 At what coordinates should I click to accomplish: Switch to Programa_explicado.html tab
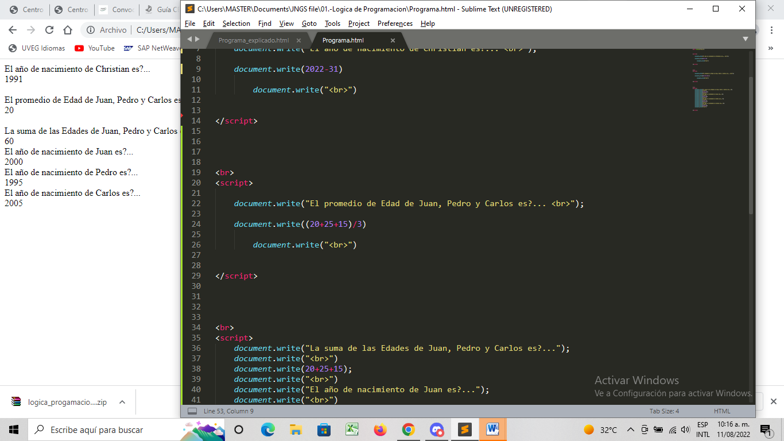(x=254, y=40)
